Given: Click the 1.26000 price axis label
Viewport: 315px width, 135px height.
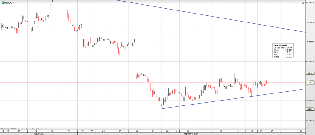Looking at the screenshot, I should pyautogui.click(x=310, y=2).
